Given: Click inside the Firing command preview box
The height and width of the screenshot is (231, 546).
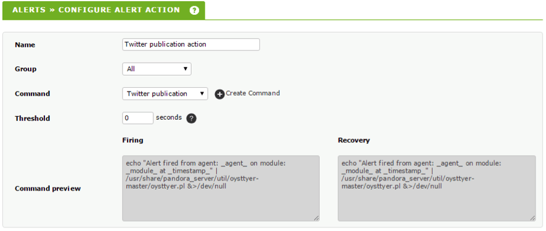Looking at the screenshot, I should pos(221,188).
